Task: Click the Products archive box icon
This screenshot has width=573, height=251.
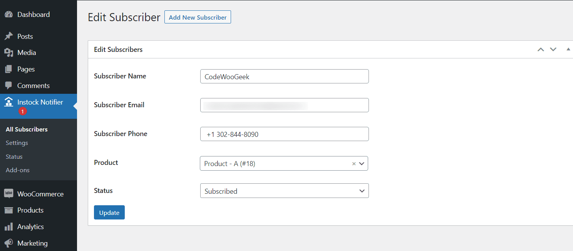Action: (8, 210)
